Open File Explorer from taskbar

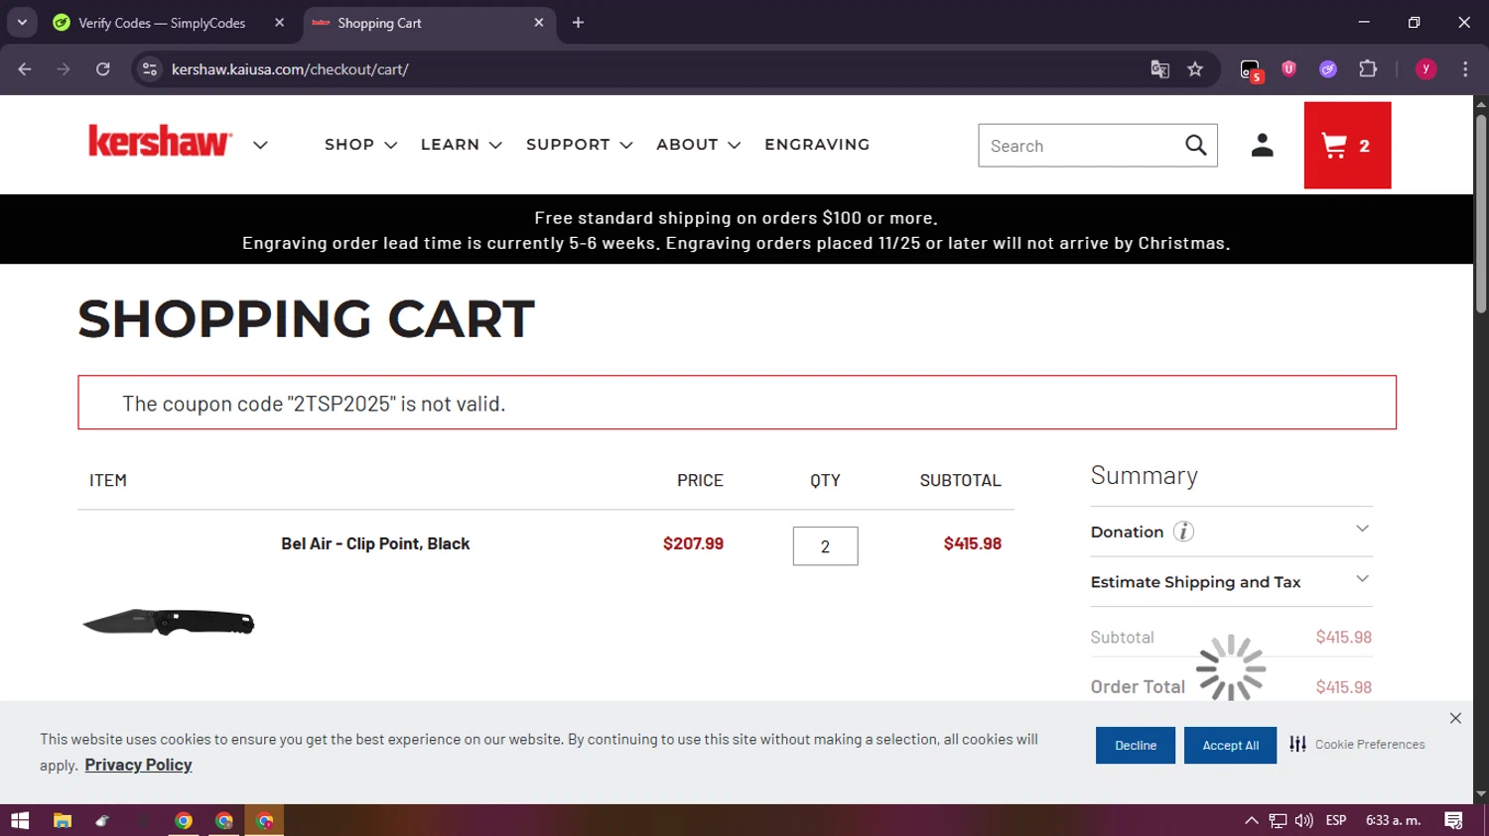(x=63, y=820)
